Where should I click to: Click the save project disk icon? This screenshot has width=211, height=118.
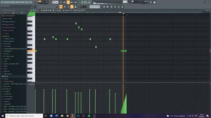click(x=154, y=2)
